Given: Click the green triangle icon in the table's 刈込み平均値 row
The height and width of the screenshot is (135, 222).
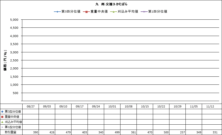Looking at the screenshot, I should [2, 122].
